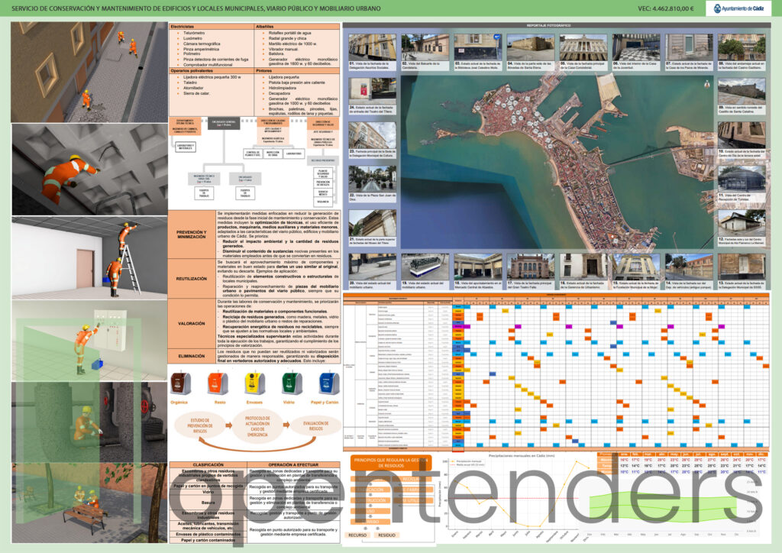Click the Evaluación de riesgos oval
Screen dimensions: 782x553
(315, 425)
